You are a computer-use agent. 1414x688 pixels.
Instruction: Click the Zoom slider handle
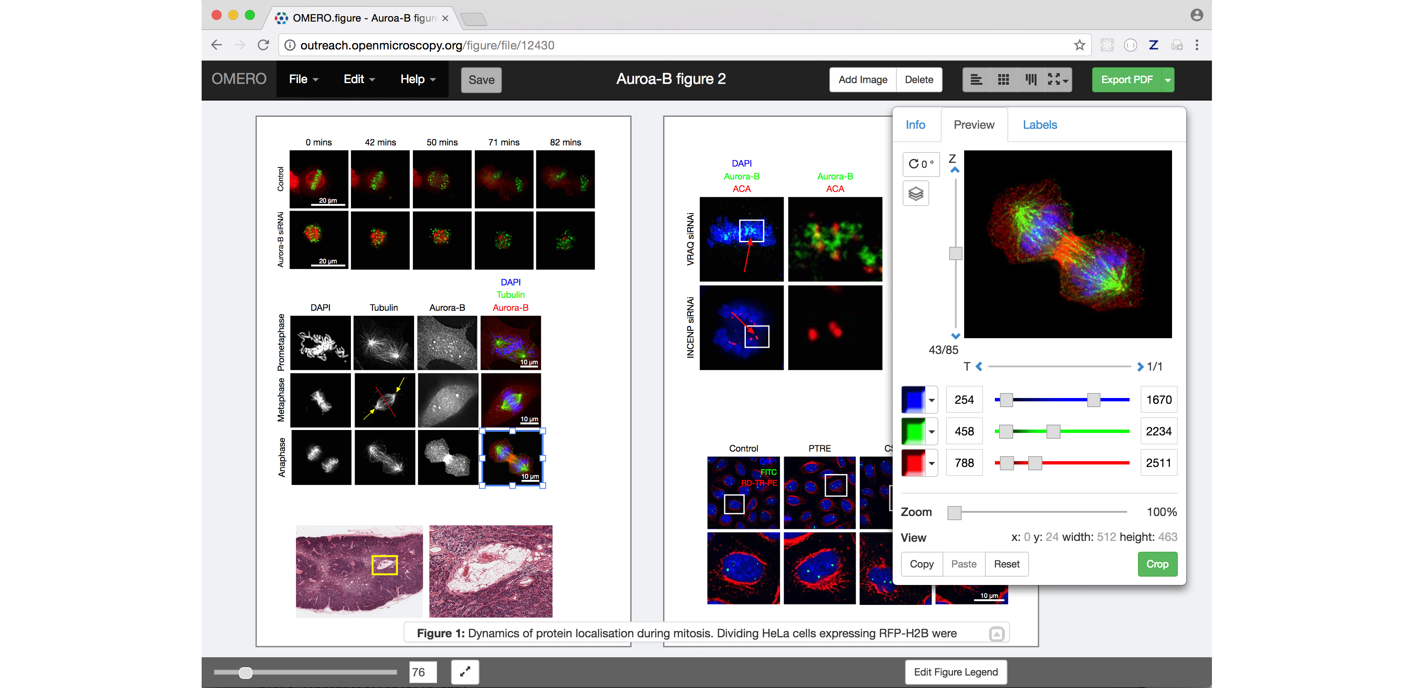(x=955, y=512)
